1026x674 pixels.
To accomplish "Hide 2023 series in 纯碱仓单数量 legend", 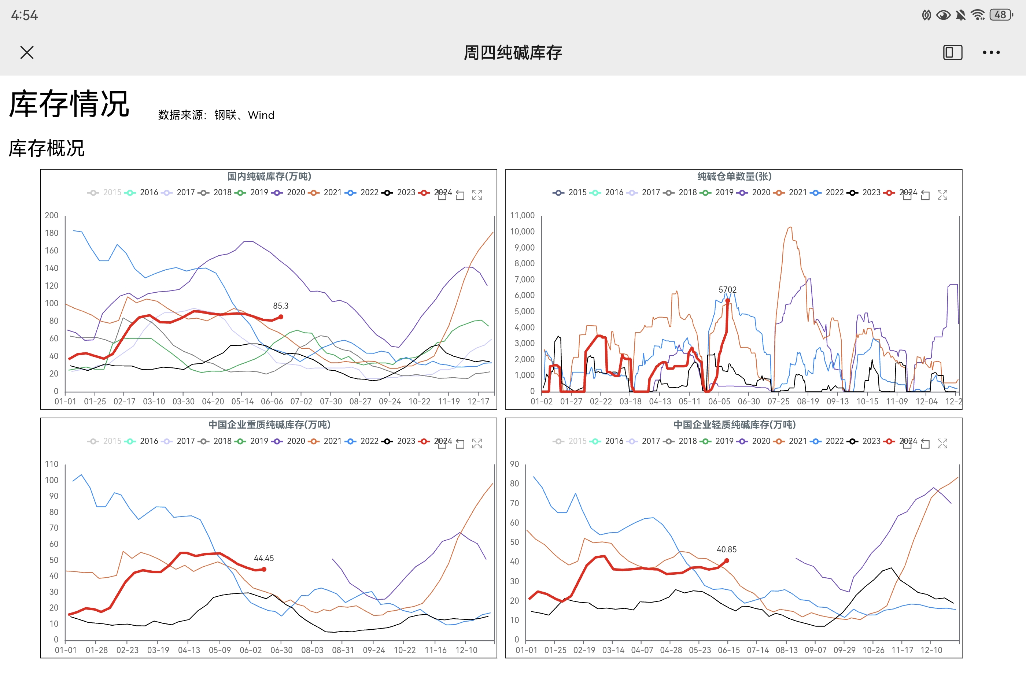I will 863,193.
